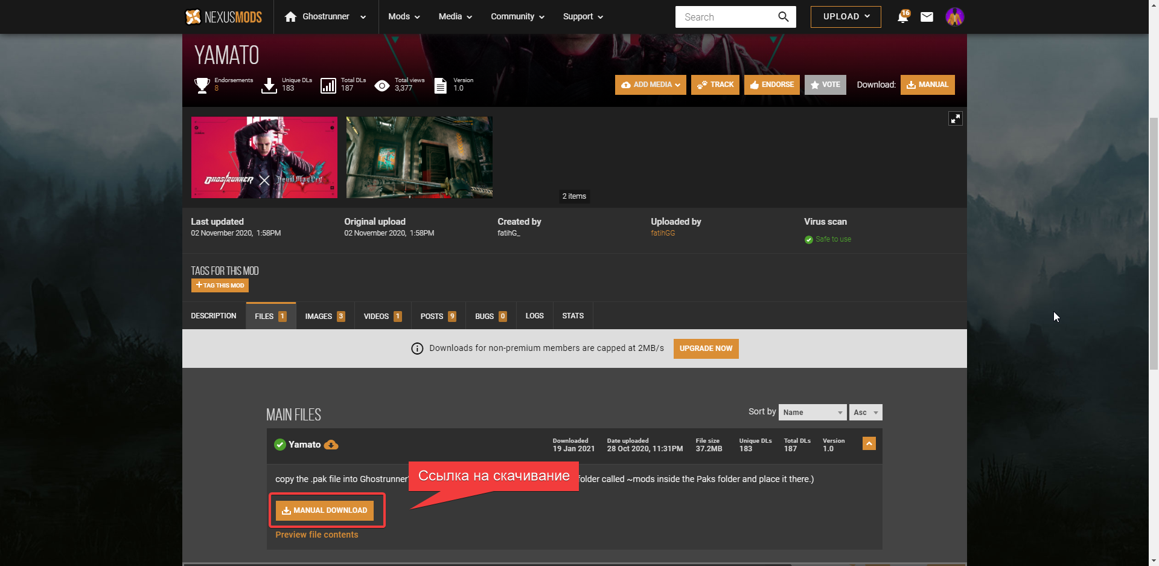1159x566 pixels.
Task: Open the Ghostrunner game dropdown
Action: (363, 18)
